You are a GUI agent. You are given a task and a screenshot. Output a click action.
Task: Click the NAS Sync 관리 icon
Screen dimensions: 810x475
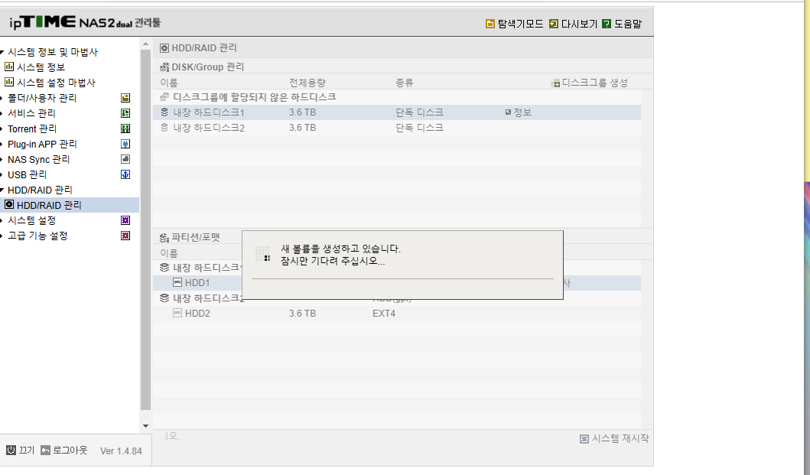coord(125,159)
